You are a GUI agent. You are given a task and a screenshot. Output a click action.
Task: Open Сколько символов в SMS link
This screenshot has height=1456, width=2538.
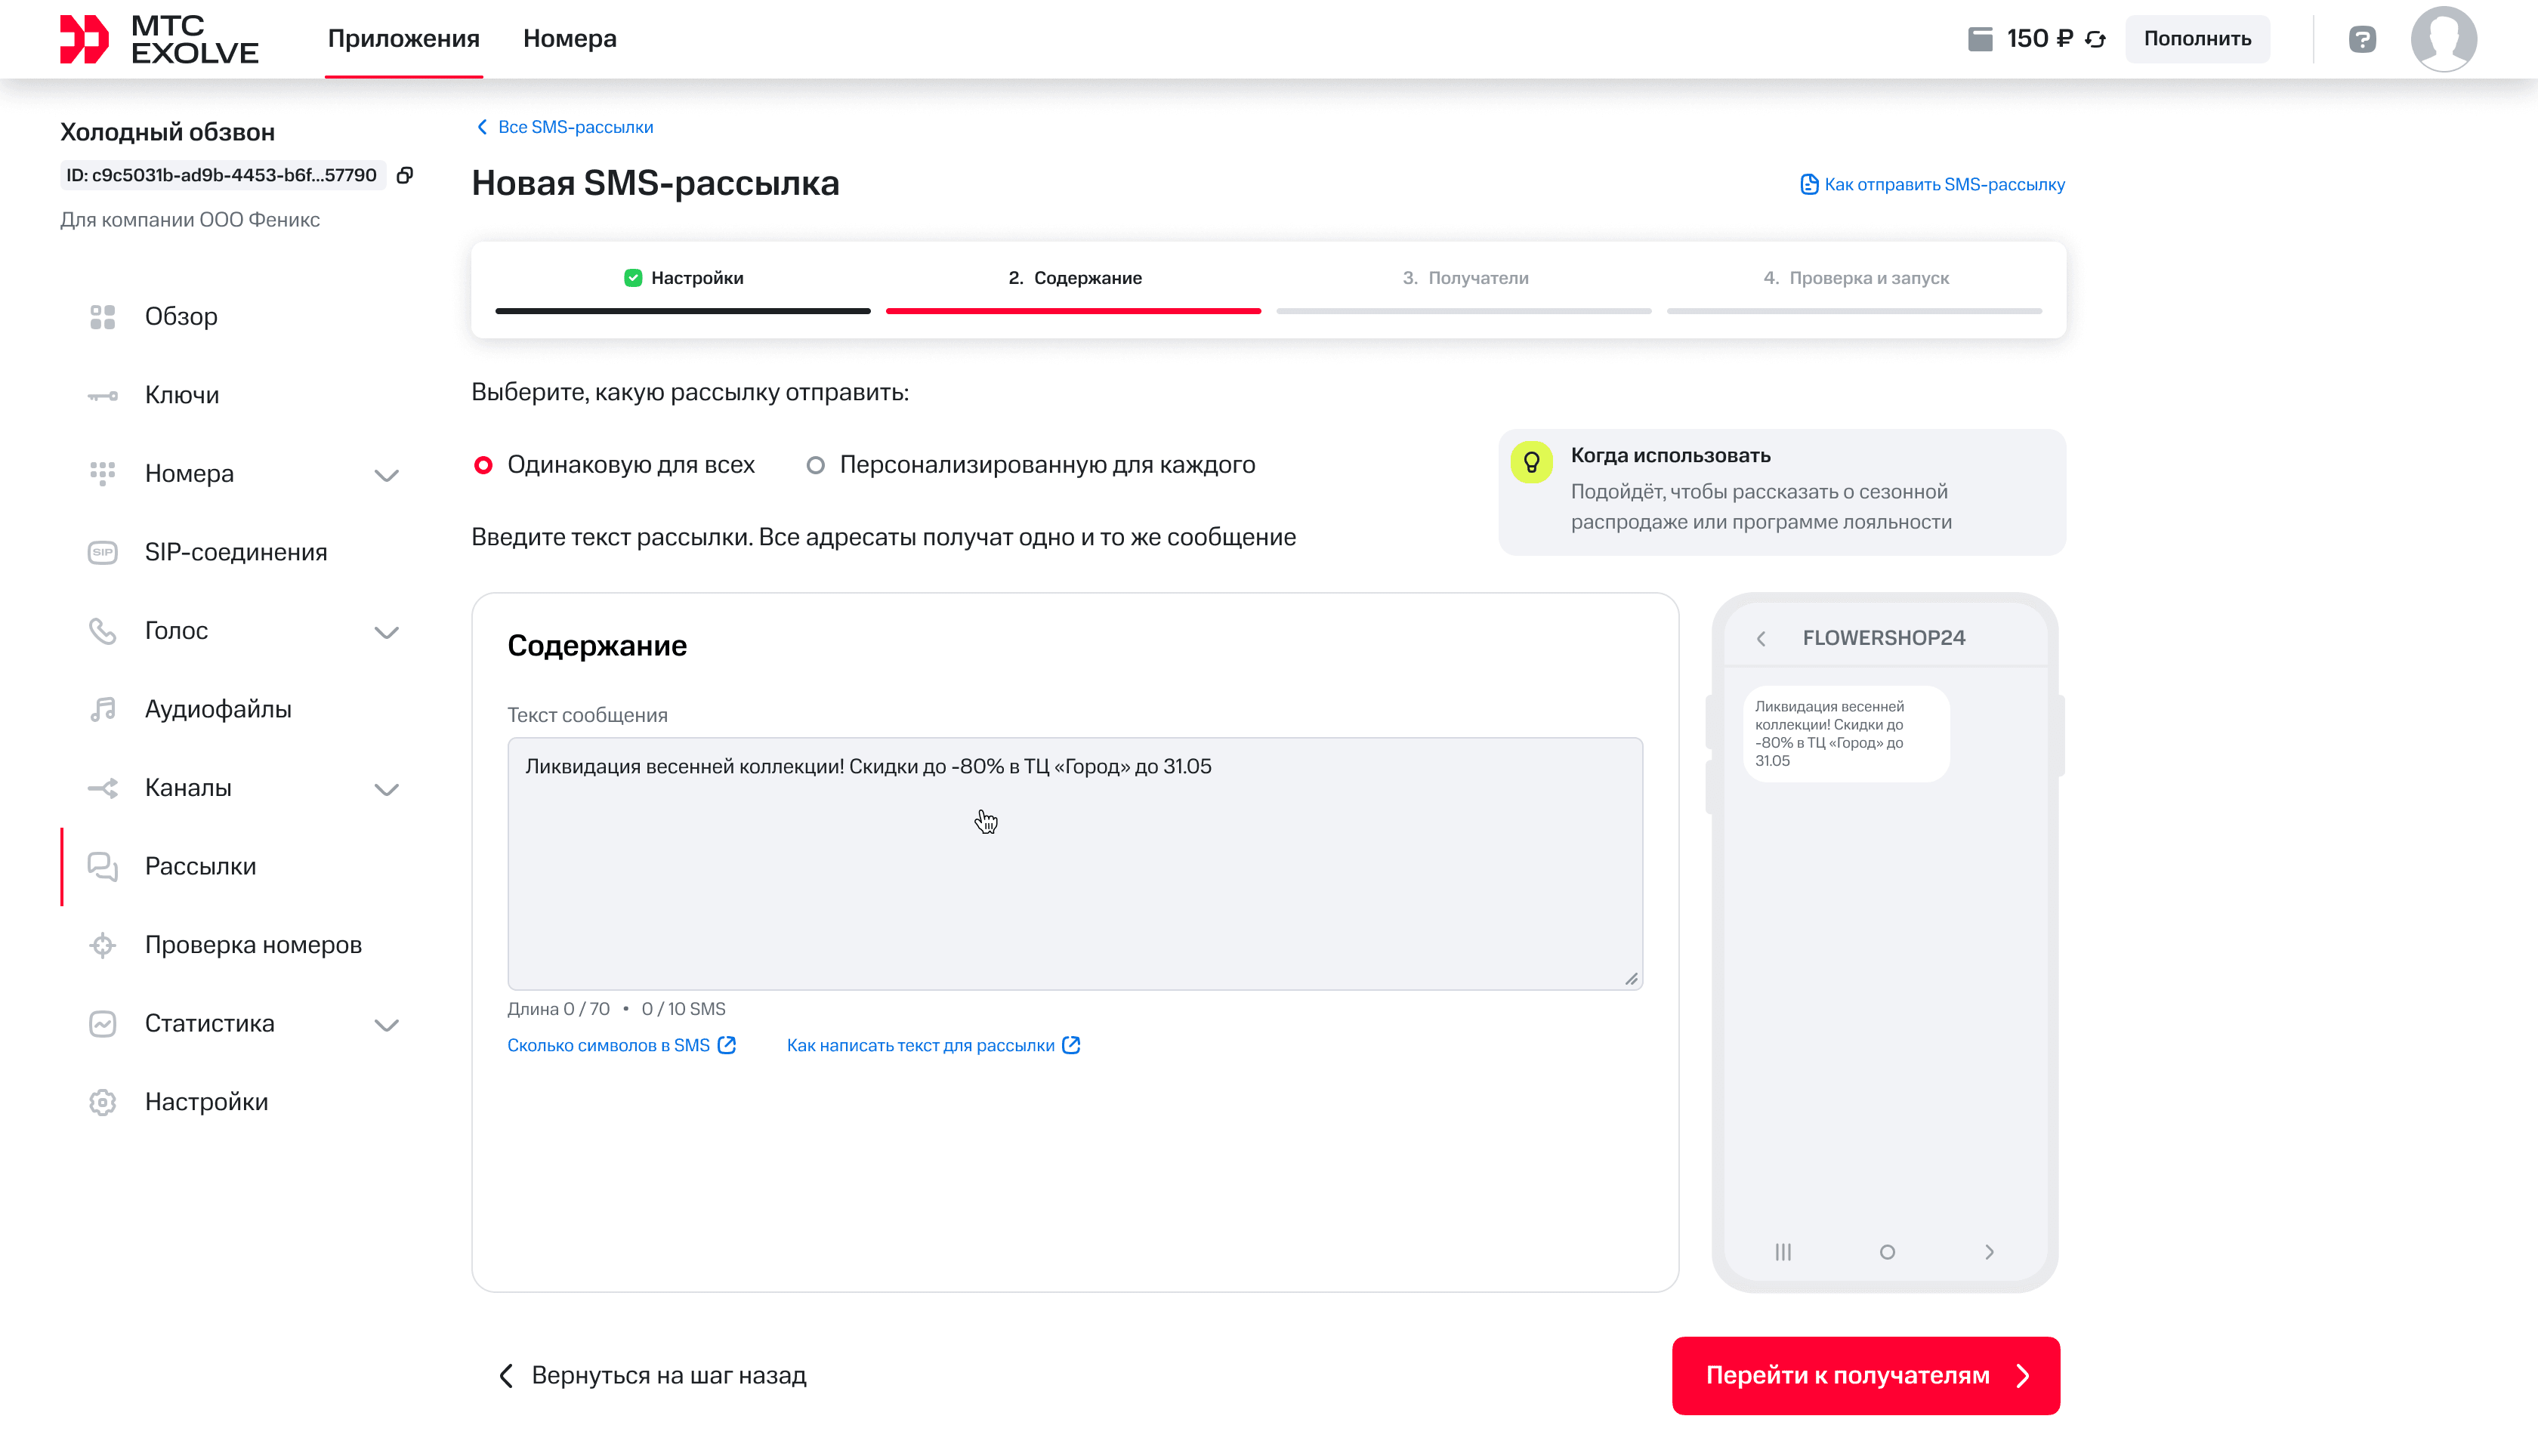(622, 1045)
